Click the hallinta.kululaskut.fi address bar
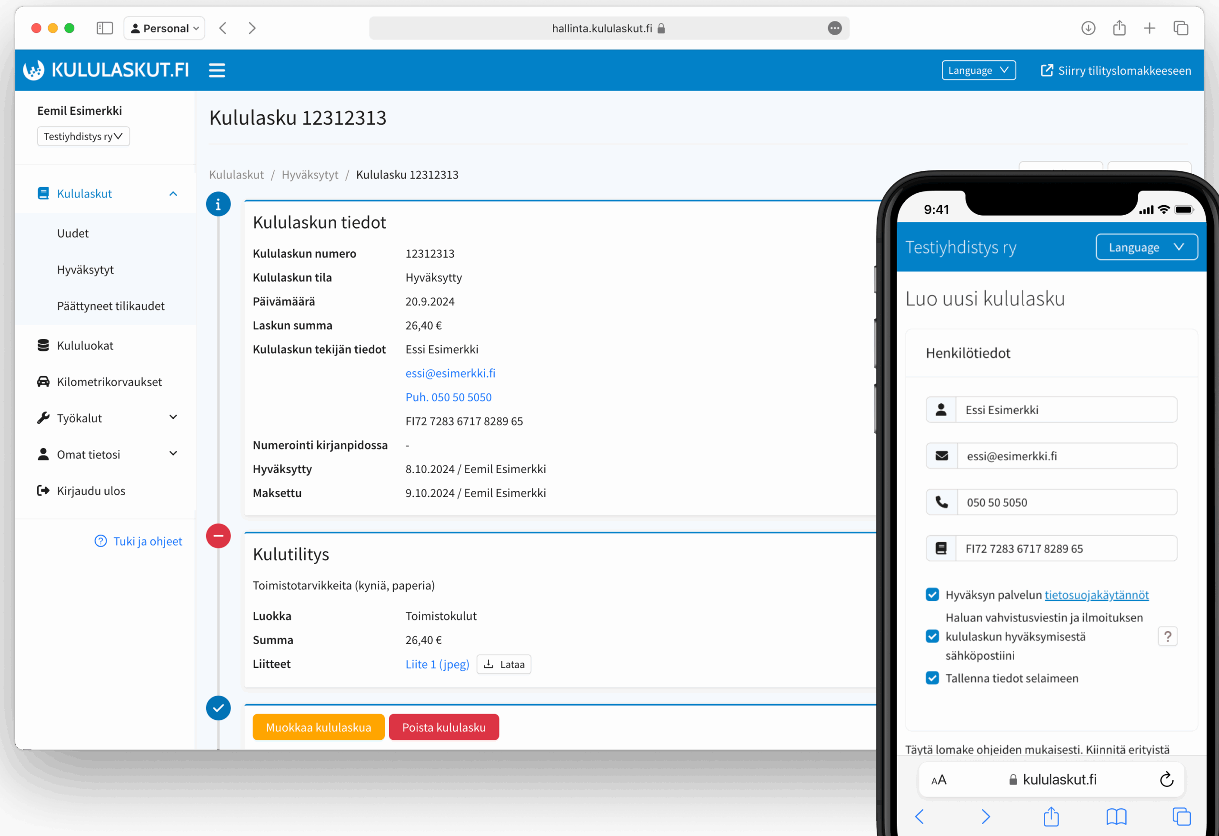This screenshot has height=836, width=1219. coord(609,28)
